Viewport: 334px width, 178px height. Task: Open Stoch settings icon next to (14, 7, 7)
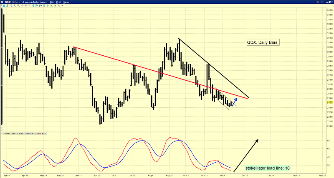click(23, 134)
